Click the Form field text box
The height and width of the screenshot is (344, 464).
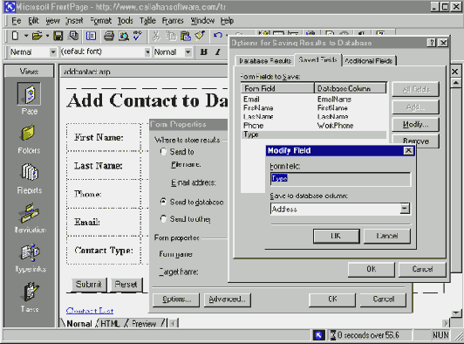pos(340,179)
